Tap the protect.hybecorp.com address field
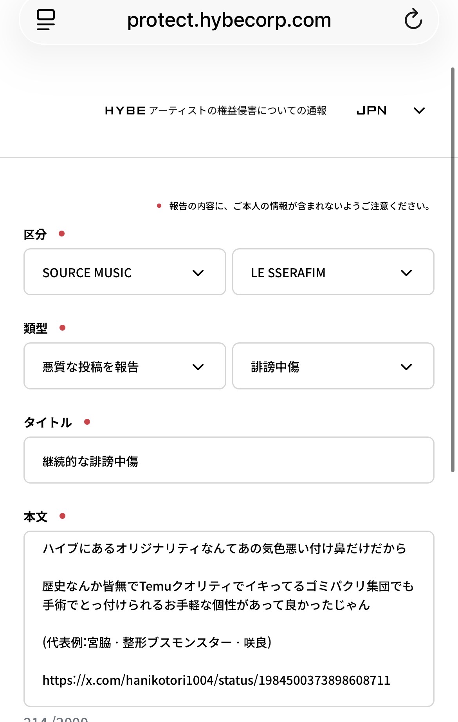The width and height of the screenshot is (458, 722). (229, 20)
